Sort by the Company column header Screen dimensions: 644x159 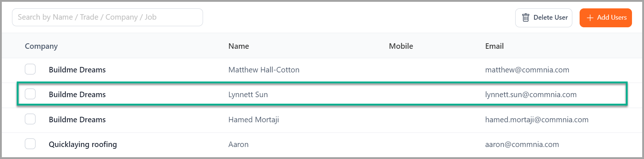click(41, 46)
